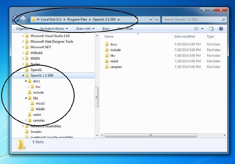Select Microsoft Web Designer Tools folder

(x=52, y=42)
